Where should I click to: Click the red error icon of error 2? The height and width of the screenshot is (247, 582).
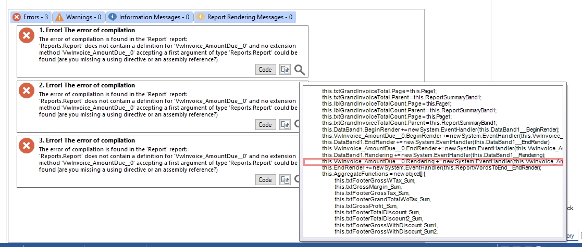tap(26, 91)
